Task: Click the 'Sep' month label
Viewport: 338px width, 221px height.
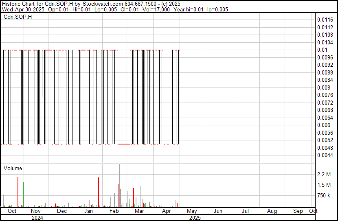Action: (298, 211)
